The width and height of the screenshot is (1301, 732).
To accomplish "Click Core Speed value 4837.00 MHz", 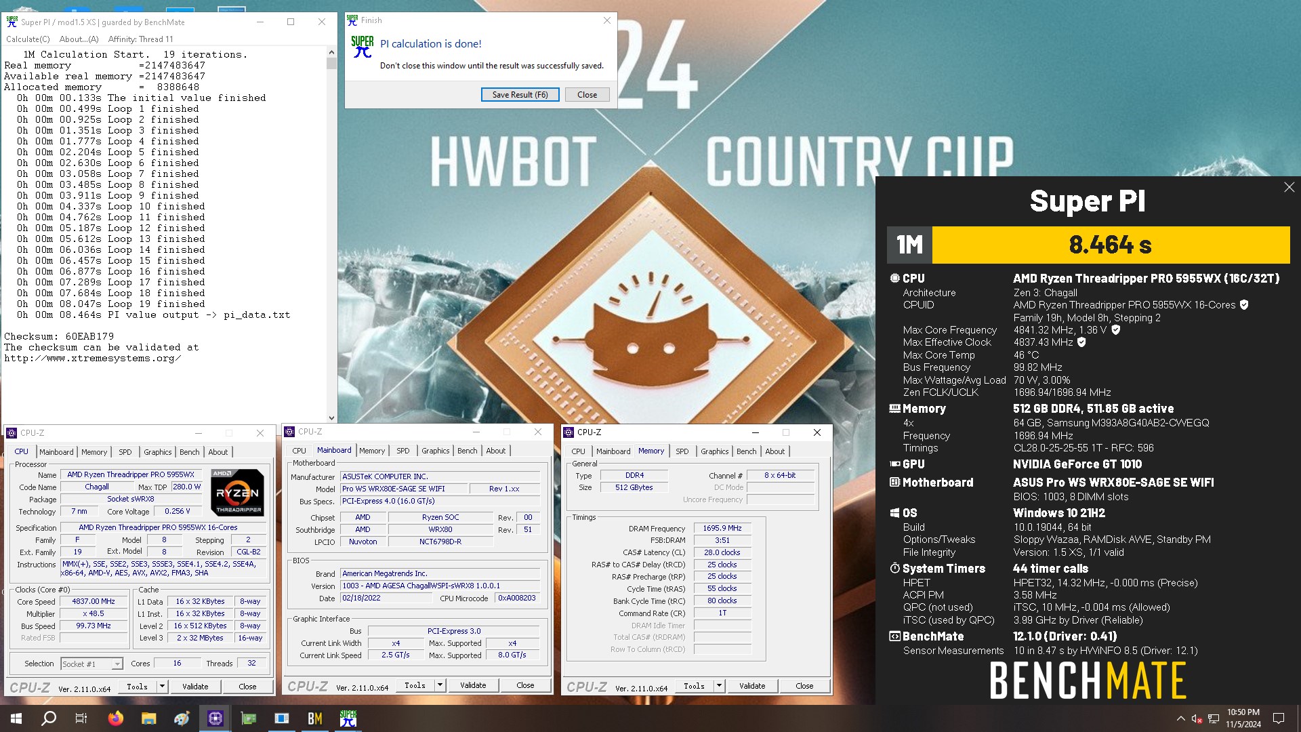I will tap(94, 601).
